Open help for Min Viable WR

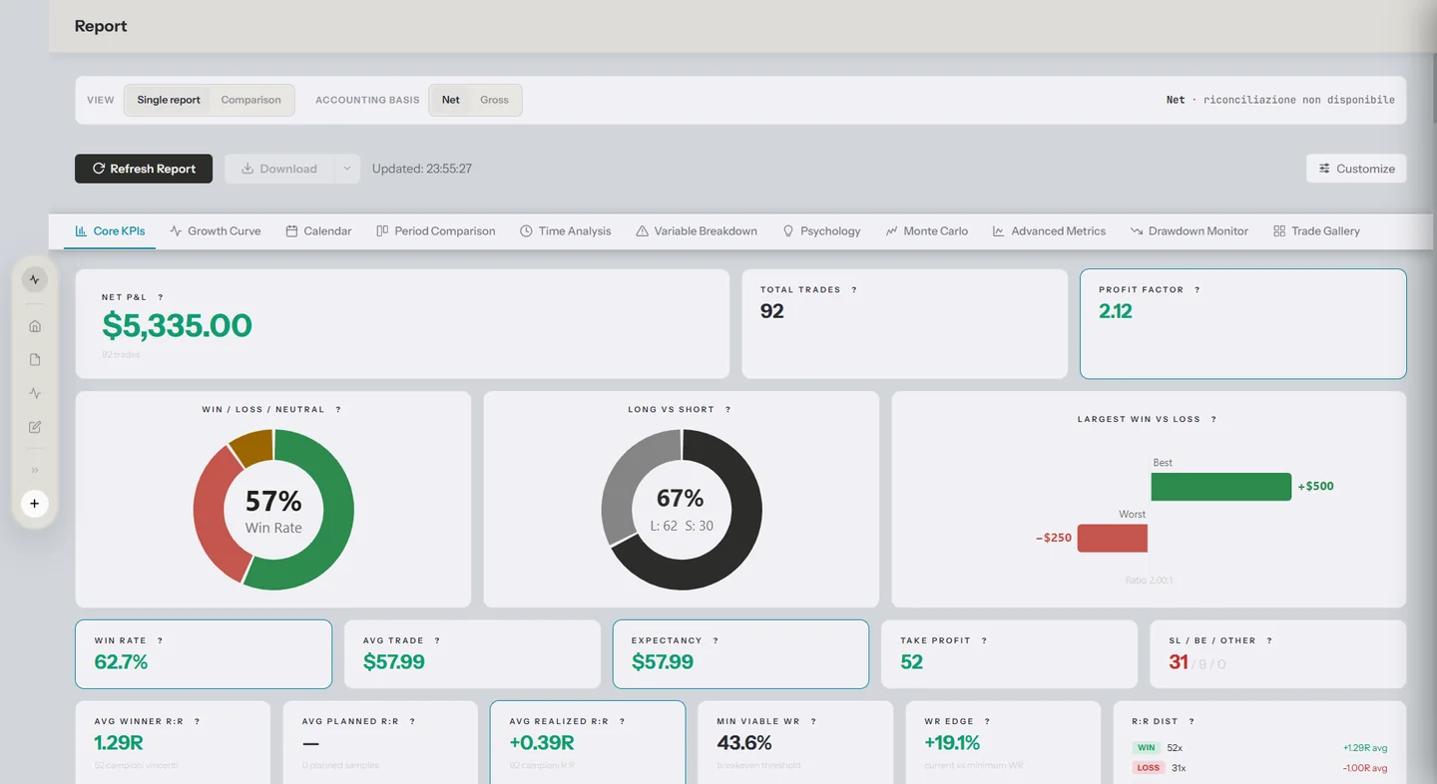pyautogui.click(x=813, y=721)
